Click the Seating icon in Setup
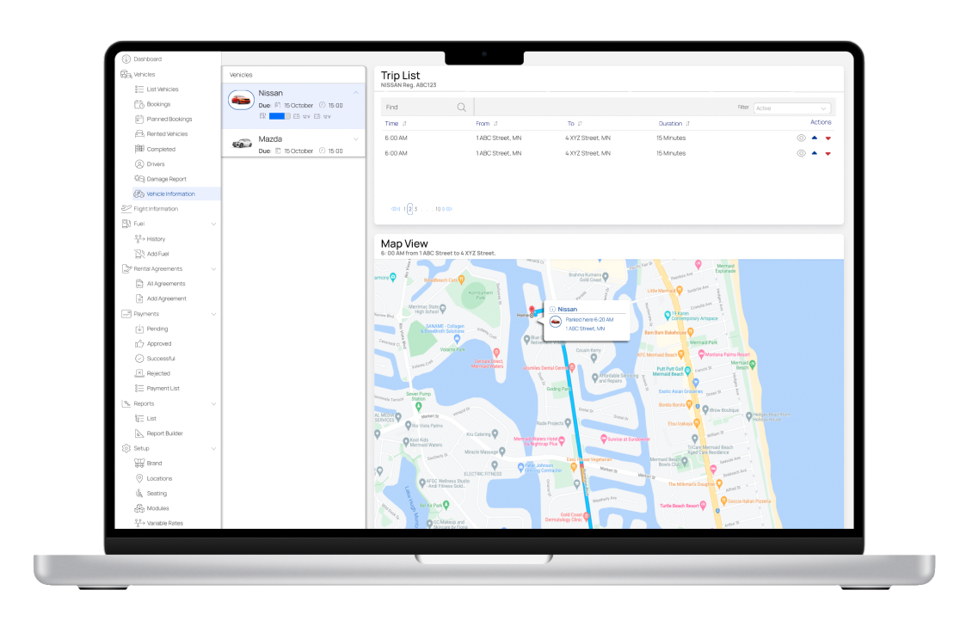966x633 pixels. pyautogui.click(x=139, y=493)
